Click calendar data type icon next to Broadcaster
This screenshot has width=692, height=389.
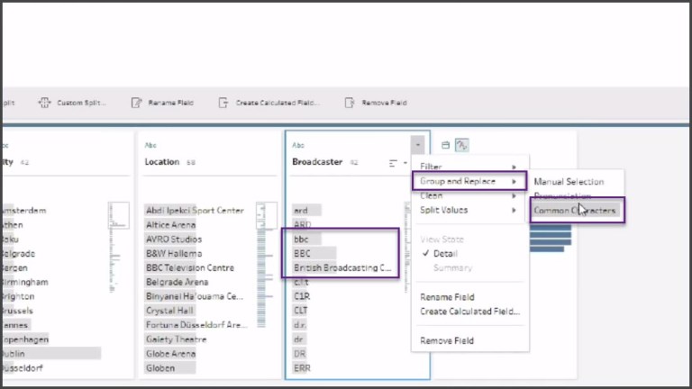coord(445,145)
